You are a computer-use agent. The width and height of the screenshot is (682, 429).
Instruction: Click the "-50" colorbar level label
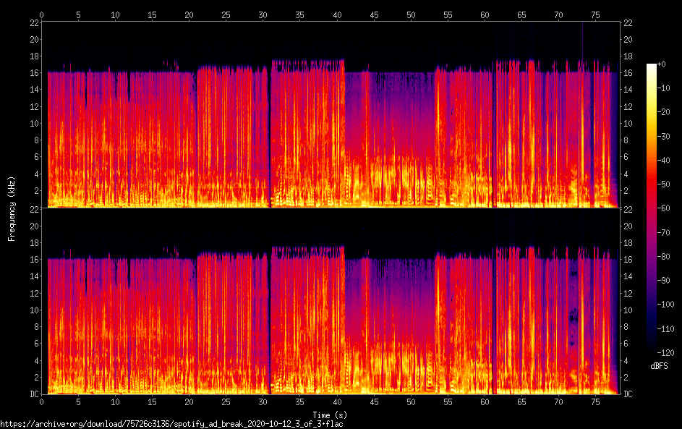coord(664,184)
